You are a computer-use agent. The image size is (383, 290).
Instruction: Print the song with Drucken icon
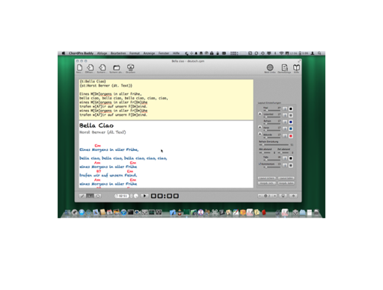(130, 68)
